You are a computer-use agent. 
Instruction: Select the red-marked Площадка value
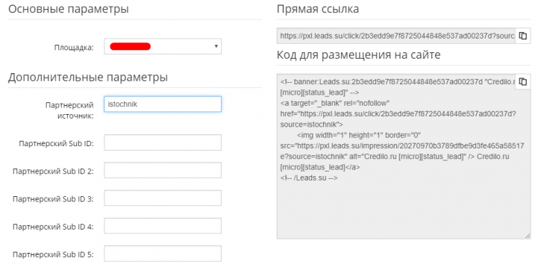click(130, 46)
